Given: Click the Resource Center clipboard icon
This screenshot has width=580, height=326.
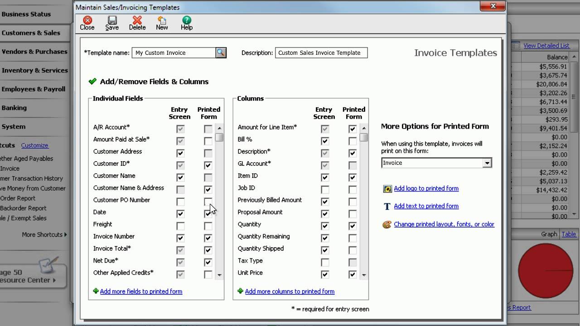Looking at the screenshot, I should 48,266.
